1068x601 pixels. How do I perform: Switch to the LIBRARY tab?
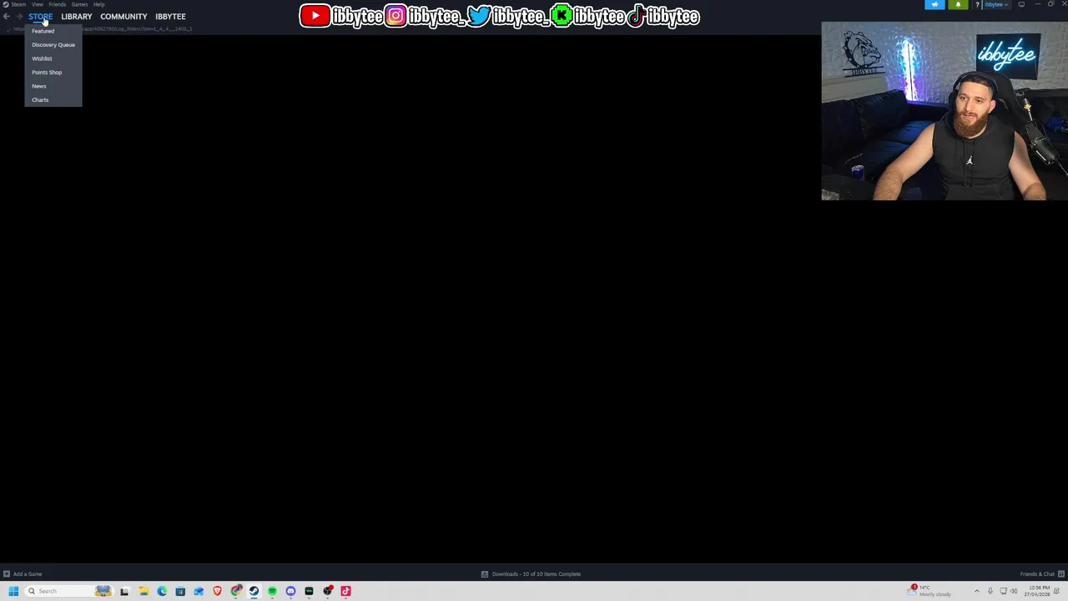click(x=76, y=17)
